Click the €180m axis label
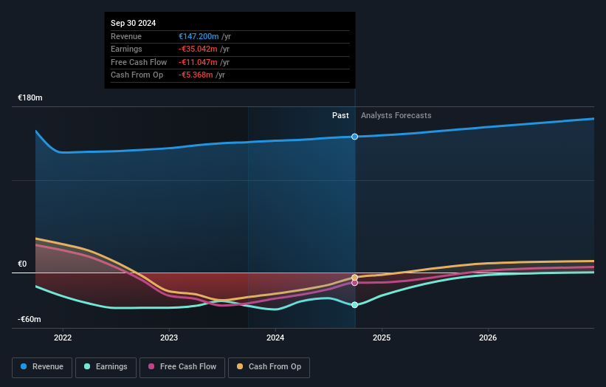Screen dimensions: 606x387 tap(30, 97)
